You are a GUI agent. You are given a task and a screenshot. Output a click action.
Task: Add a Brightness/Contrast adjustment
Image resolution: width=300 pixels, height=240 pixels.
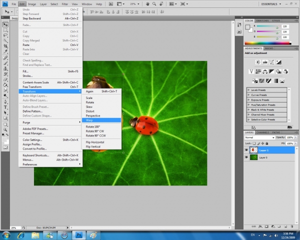coord(258,62)
